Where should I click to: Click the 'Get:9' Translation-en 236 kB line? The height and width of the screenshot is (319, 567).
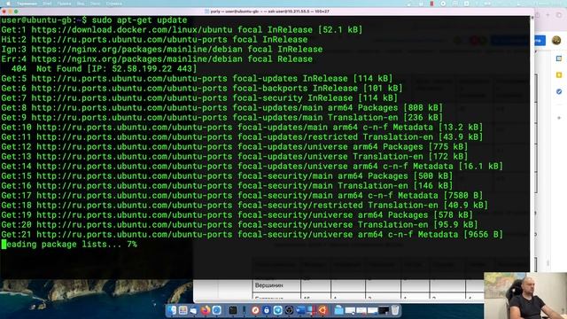click(222, 118)
